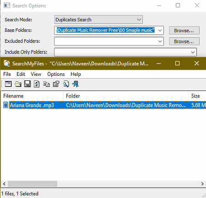
Task: Click the copy selected items icon
Action: [x=47, y=84]
